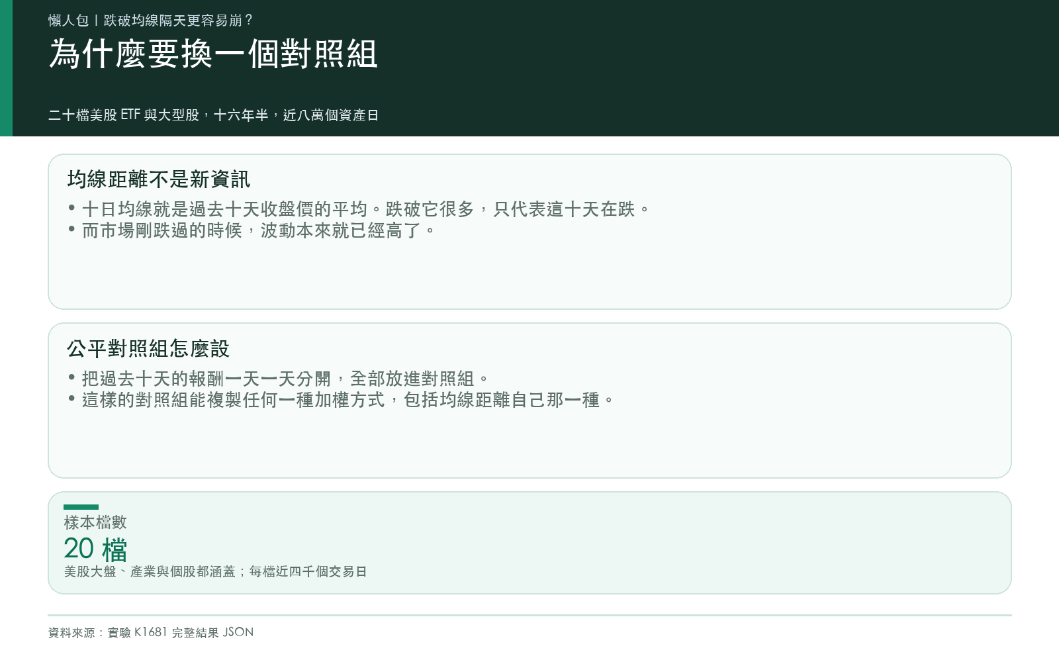Select heading 均線距離不是新資訊

pyautogui.click(x=159, y=179)
